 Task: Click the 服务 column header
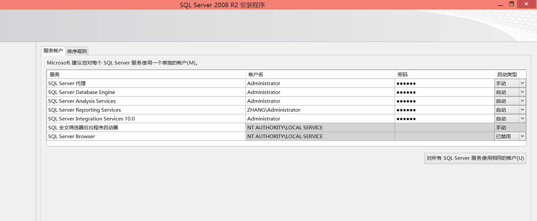tap(146, 74)
